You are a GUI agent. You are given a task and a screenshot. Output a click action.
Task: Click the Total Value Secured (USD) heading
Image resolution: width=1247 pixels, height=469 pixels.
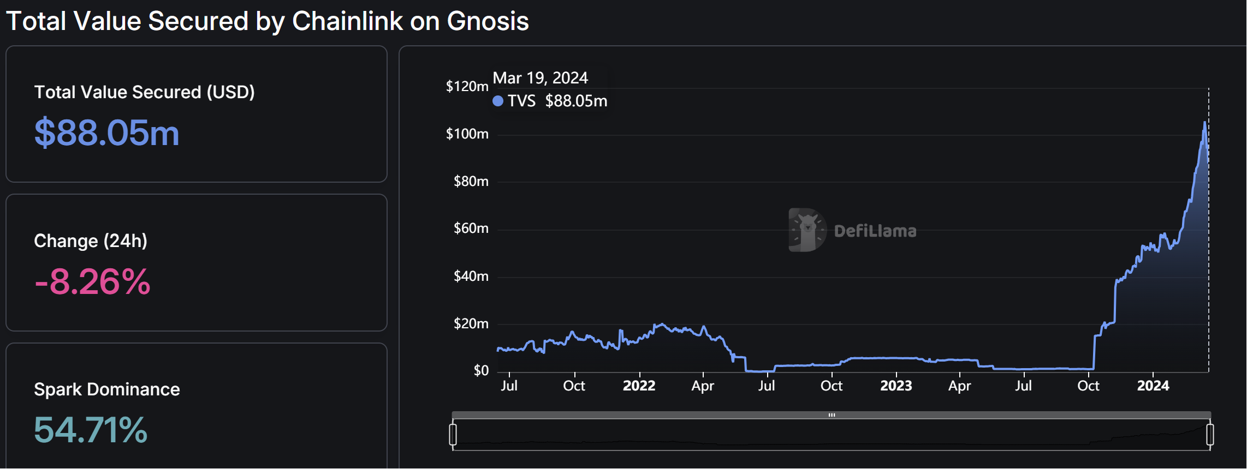[145, 92]
